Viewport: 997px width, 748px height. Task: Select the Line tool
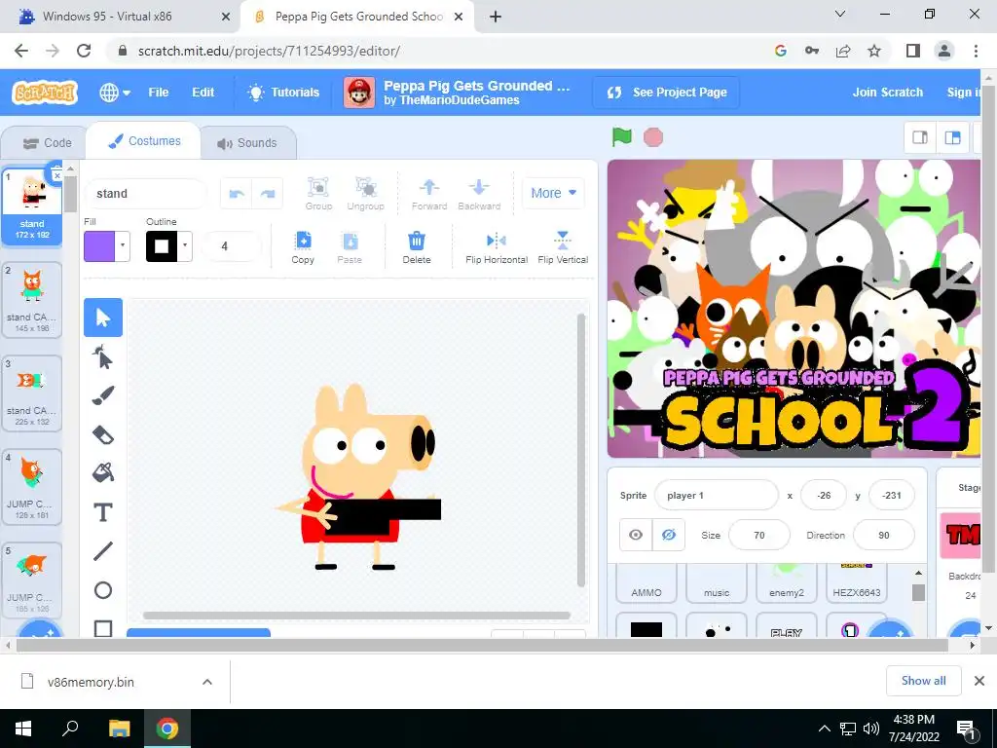[103, 551]
